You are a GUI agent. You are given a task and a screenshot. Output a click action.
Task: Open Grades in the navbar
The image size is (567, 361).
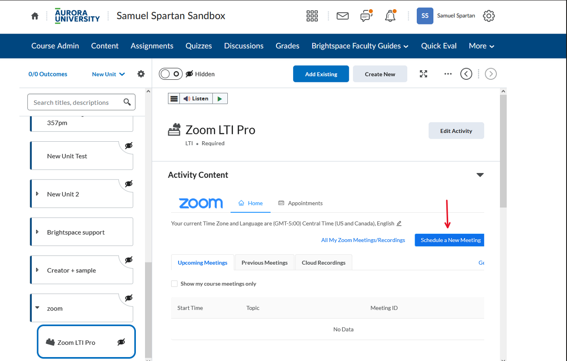tap(287, 46)
